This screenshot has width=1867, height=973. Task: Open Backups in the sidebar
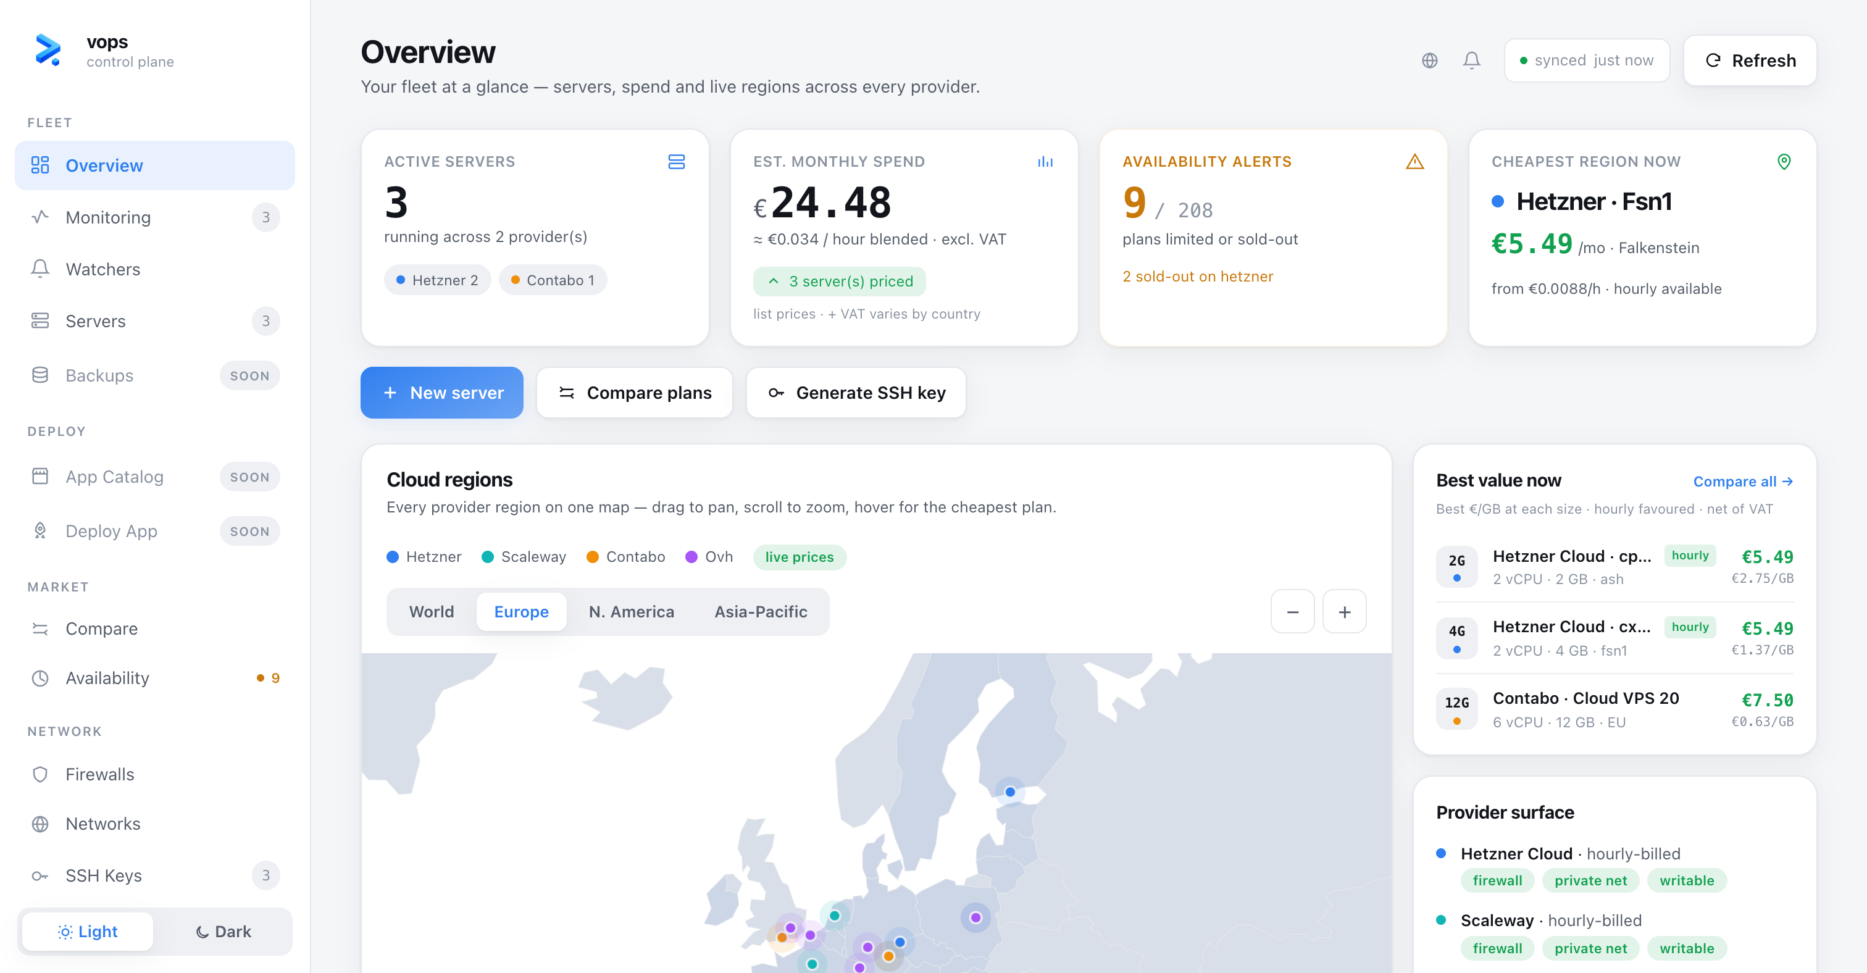[x=154, y=375]
